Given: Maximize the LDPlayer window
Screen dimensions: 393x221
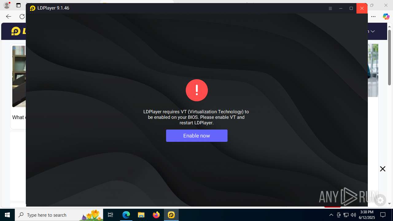Looking at the screenshot, I should click(x=351, y=8).
